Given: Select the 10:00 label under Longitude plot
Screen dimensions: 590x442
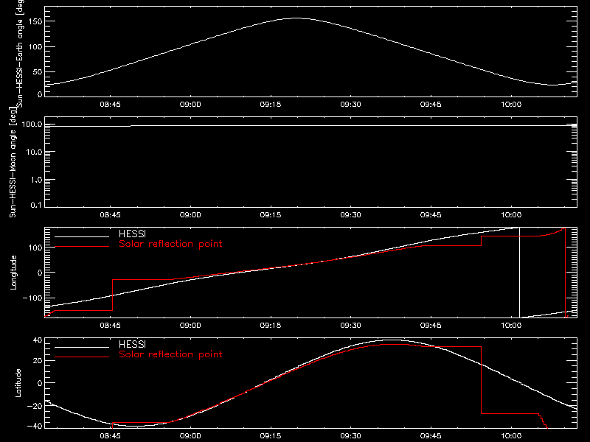Looking at the screenshot, I should (511, 326).
